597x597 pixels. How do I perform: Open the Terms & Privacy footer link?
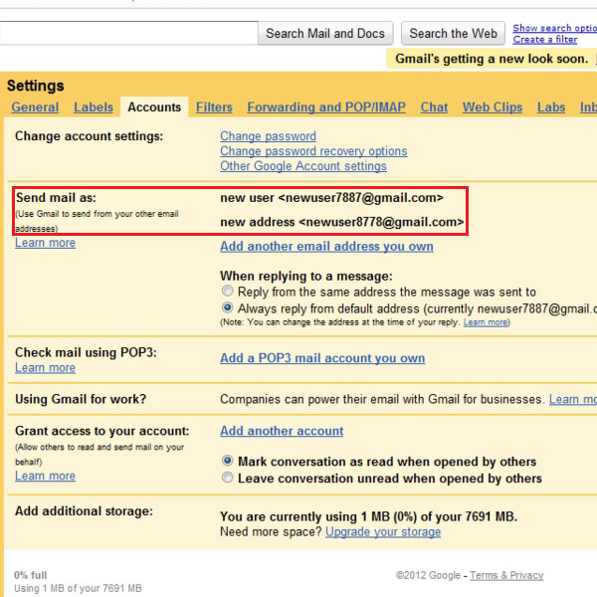506,575
